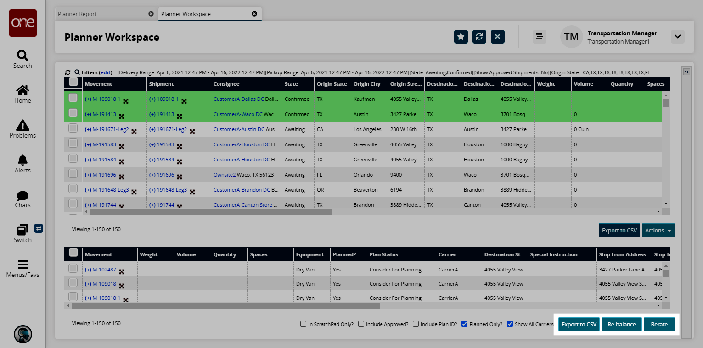This screenshot has height=348, width=703.
Task: Click the upper grid horizontal scrollbar
Action: point(211,212)
